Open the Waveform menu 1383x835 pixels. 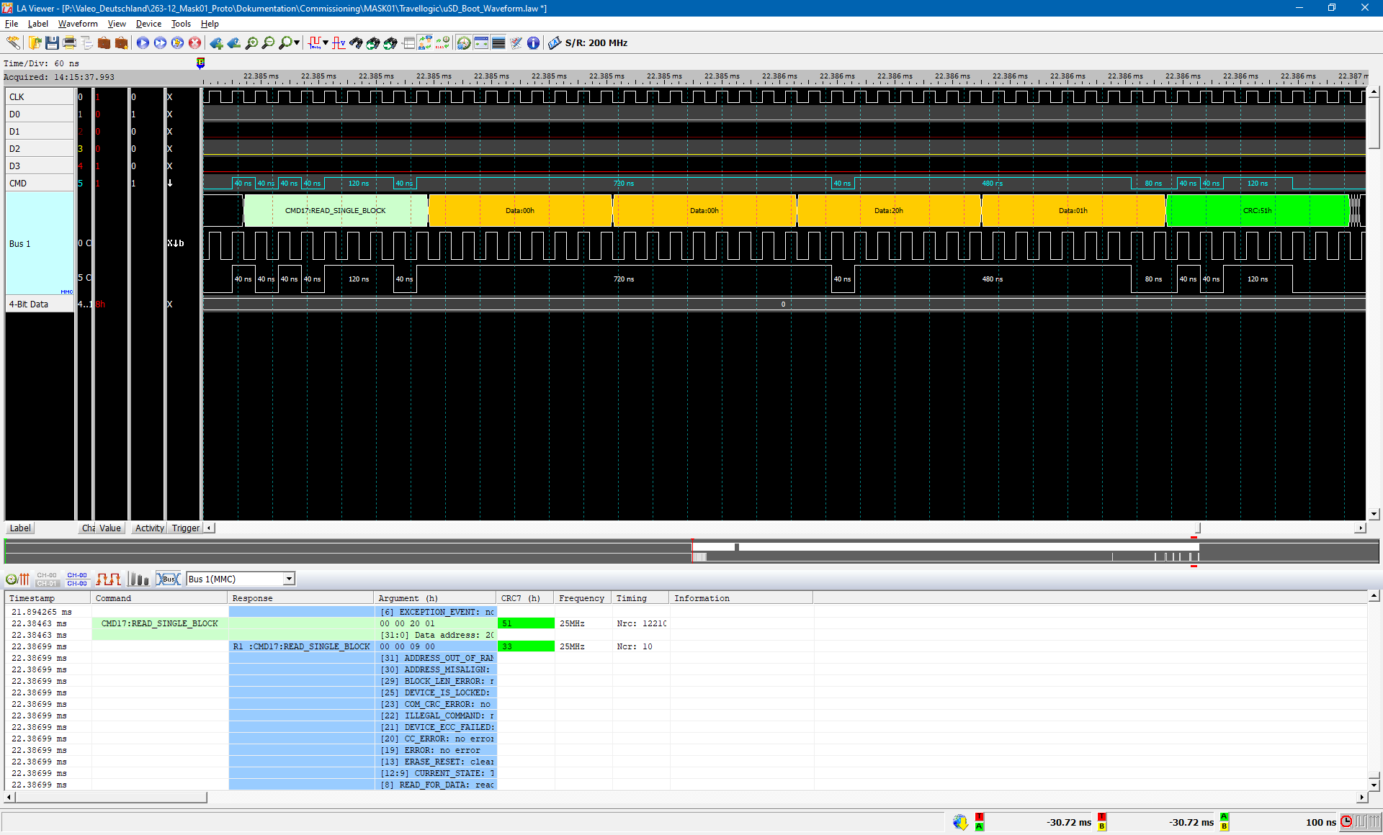(x=78, y=24)
